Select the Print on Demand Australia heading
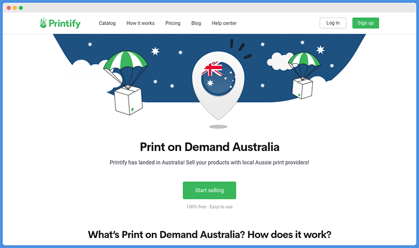The width and height of the screenshot is (419, 248). (x=210, y=147)
